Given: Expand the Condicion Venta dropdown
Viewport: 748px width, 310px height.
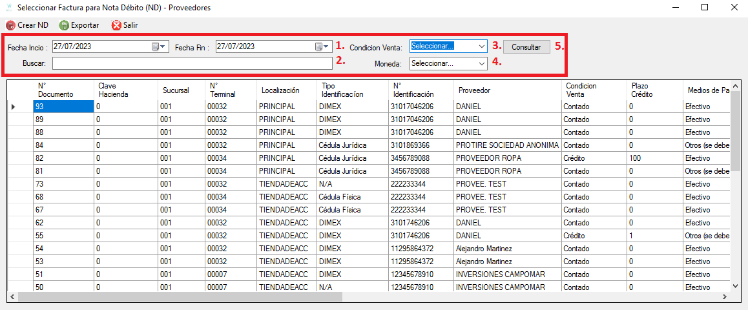Looking at the screenshot, I should (x=481, y=46).
